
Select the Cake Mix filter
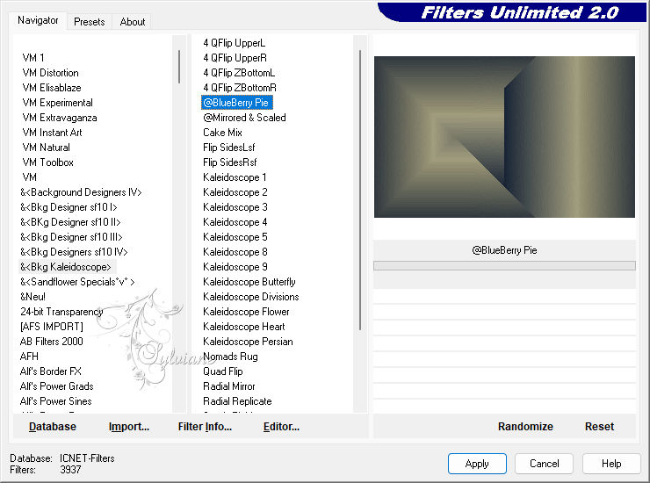tap(222, 133)
